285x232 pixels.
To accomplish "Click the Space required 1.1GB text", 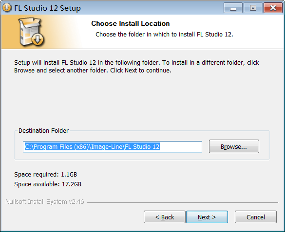I will tap(46, 175).
